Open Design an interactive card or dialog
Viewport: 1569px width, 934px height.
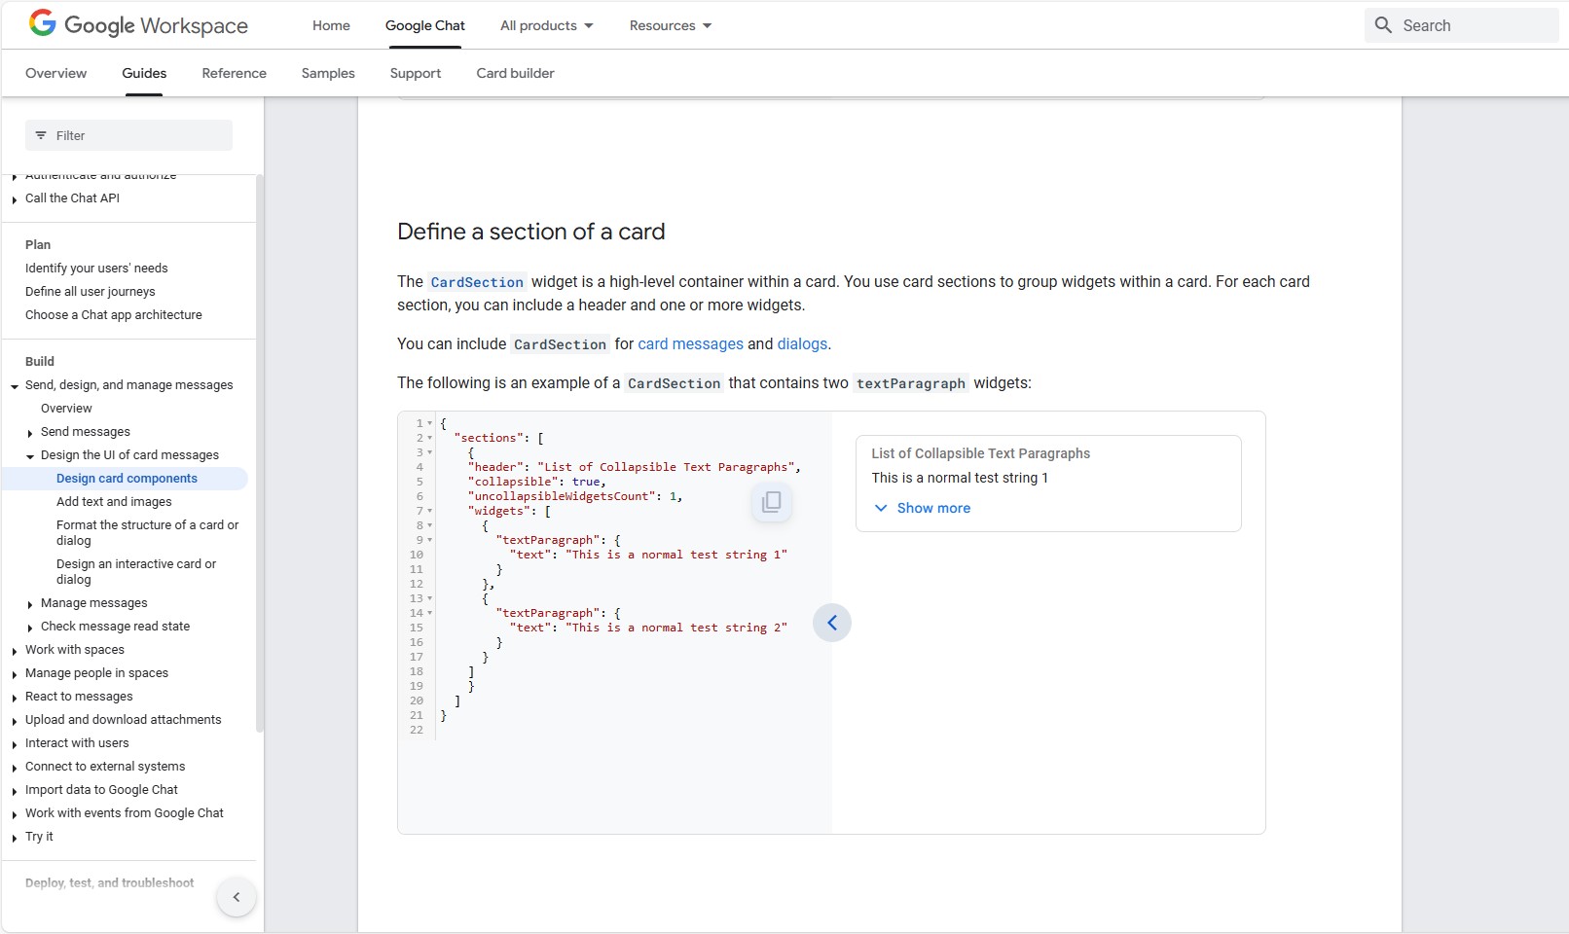pyautogui.click(x=136, y=571)
